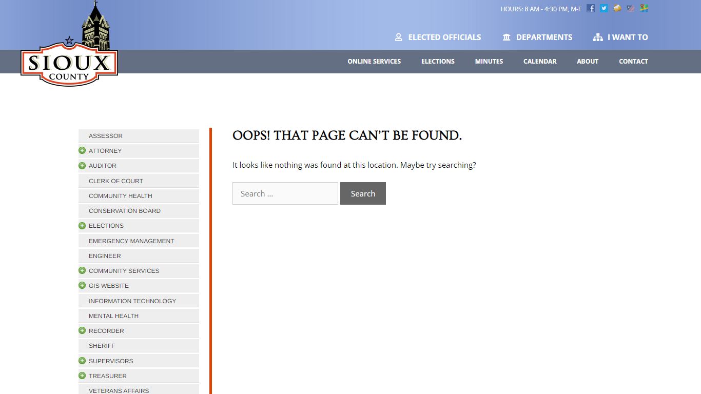
Task: Open the Sheriff department link
Action: (102, 346)
